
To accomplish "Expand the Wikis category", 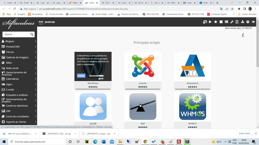I will coord(18,63).
